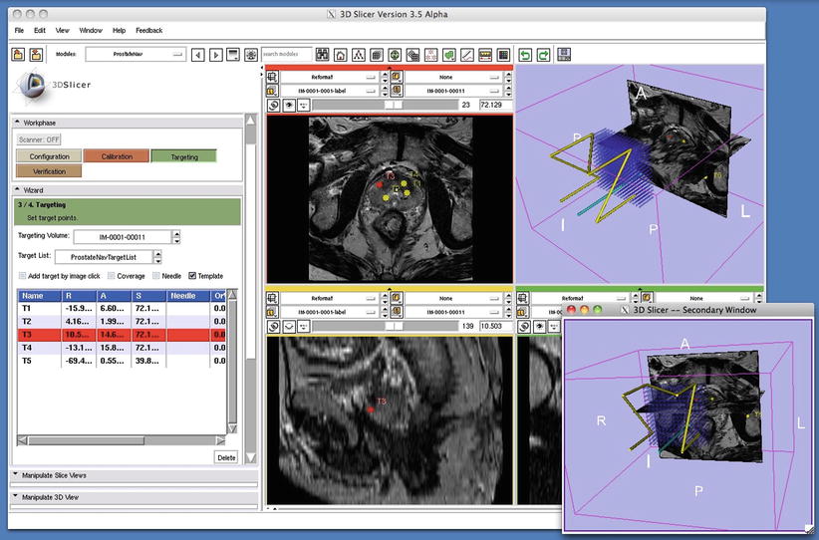
Task: Click the Home module toolbar icon
Action: tap(341, 54)
